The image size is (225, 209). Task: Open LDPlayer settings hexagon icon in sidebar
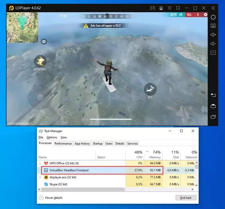[213, 17]
